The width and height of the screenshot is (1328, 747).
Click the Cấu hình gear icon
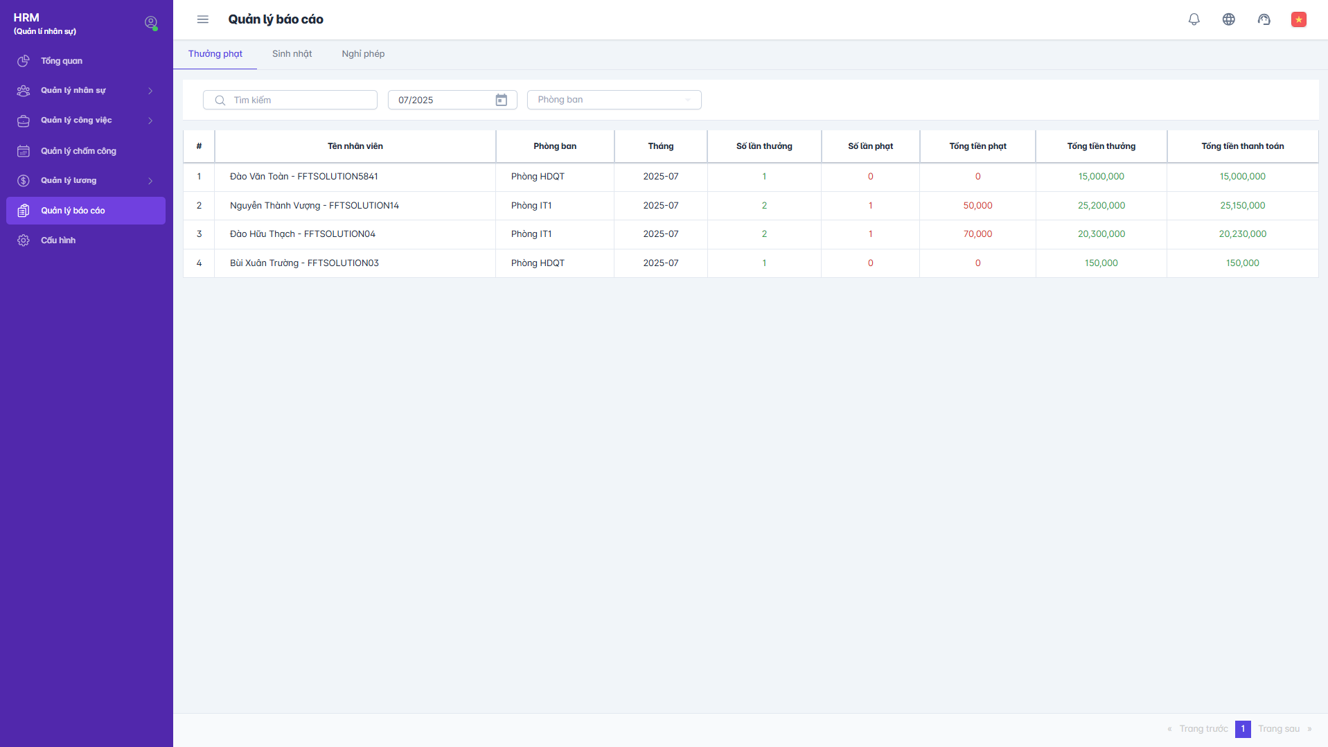coord(24,240)
